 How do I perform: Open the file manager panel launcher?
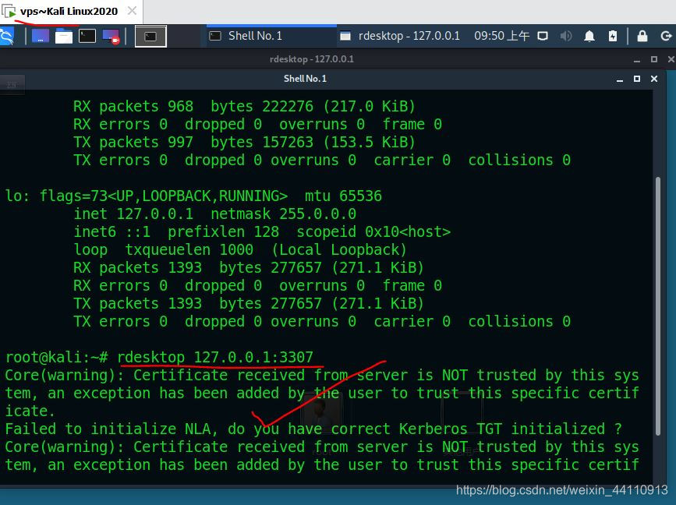pos(64,36)
